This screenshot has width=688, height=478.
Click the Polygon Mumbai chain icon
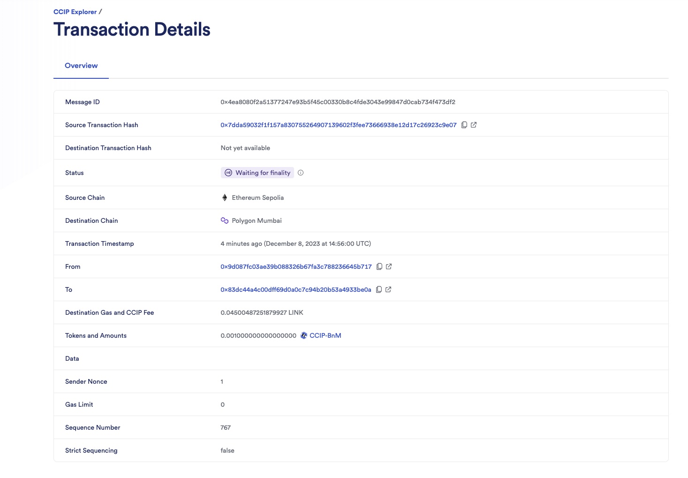click(225, 220)
